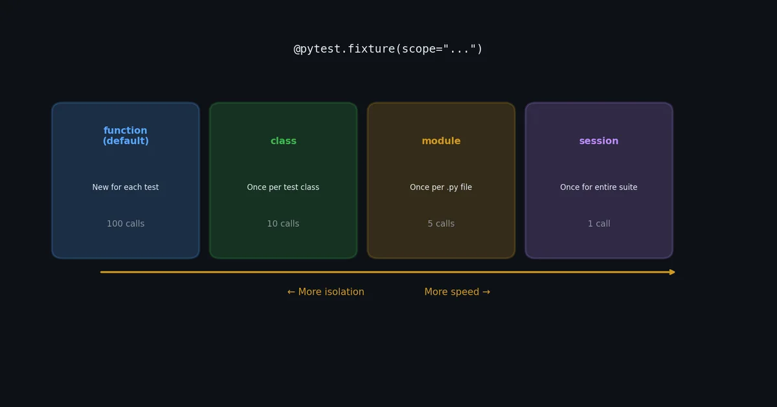Image resolution: width=777 pixels, height=407 pixels.
Task: Click the orange "module" heading
Action: pos(441,141)
